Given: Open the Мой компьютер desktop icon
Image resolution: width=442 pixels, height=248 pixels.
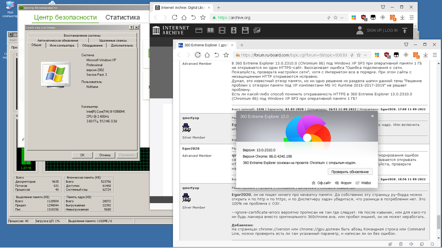Looking at the screenshot, I should click(10, 9).
